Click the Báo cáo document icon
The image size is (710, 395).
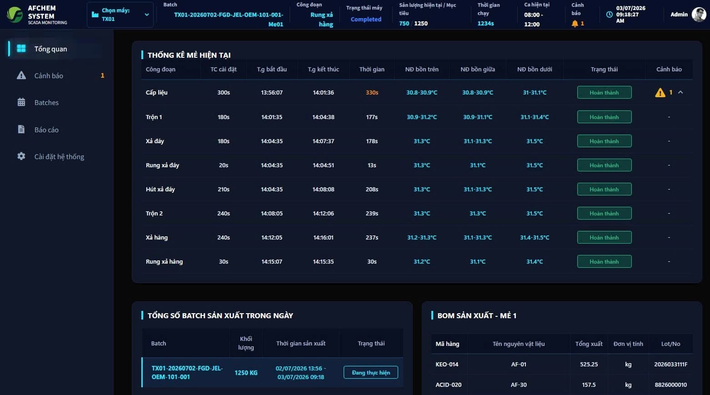pyautogui.click(x=21, y=129)
